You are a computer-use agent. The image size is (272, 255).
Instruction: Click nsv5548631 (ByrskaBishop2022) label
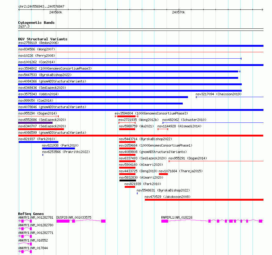(x=163, y=190)
